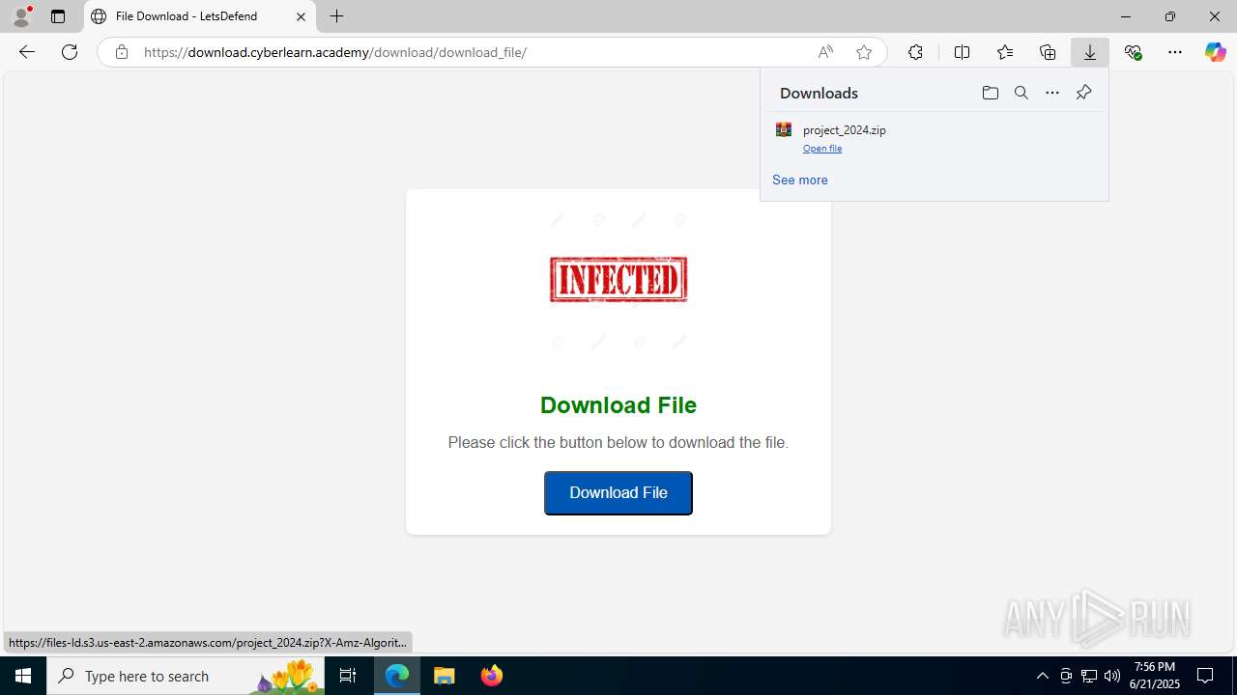Open the tab actions menu icon
Viewport: 1237px width, 695px height.
pos(58,16)
